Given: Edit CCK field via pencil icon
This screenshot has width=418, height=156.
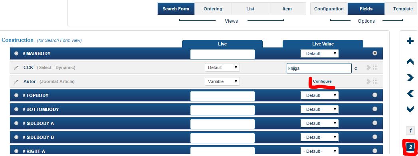Looking at the screenshot, I should click(16, 67).
